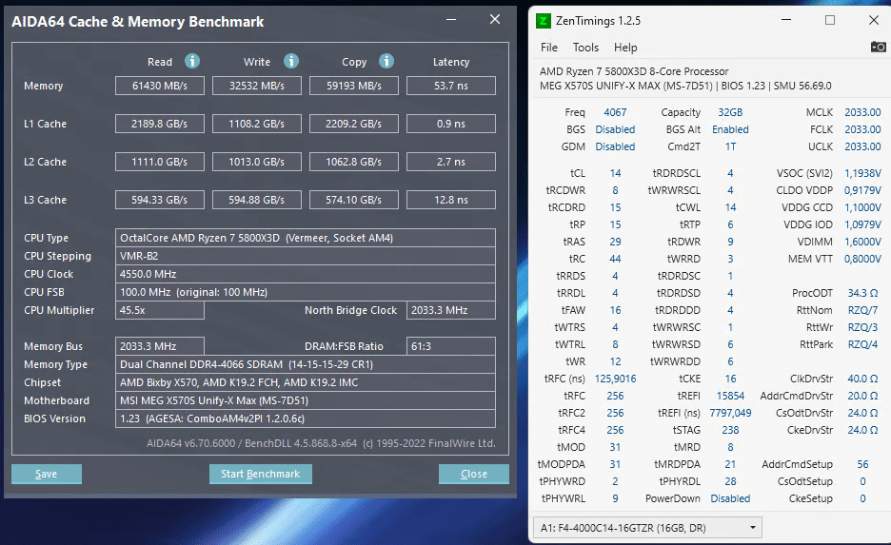Start the benchmark in AIDA64
891x545 pixels.
tap(260, 474)
